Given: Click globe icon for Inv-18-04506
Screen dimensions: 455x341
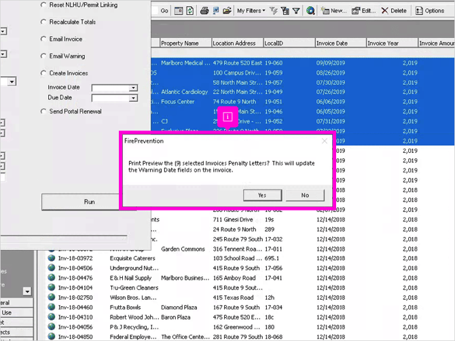Looking at the screenshot, I should coord(52,268).
